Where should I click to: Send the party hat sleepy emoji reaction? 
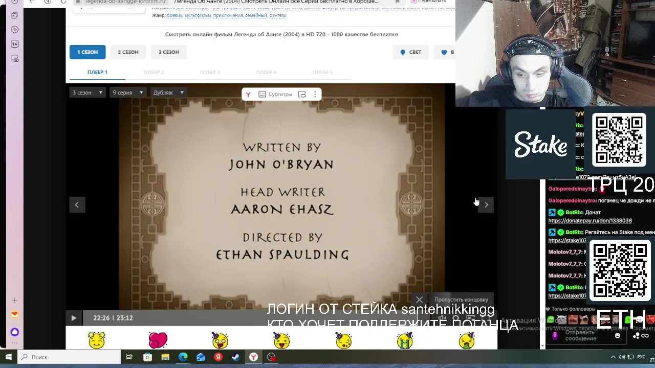pos(343,340)
